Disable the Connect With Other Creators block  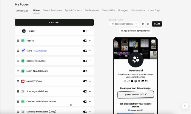(x=85, y=101)
